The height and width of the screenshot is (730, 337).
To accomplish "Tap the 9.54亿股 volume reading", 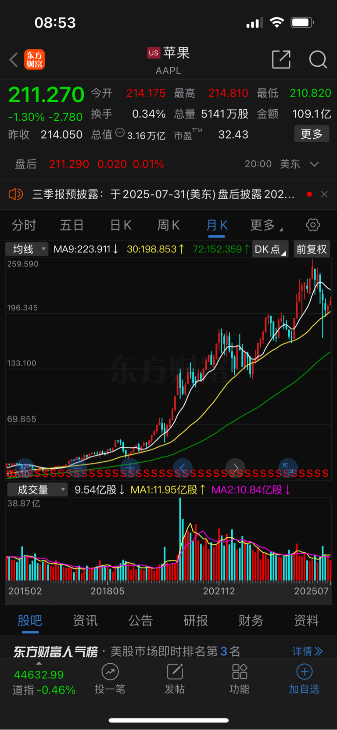I will (100, 489).
